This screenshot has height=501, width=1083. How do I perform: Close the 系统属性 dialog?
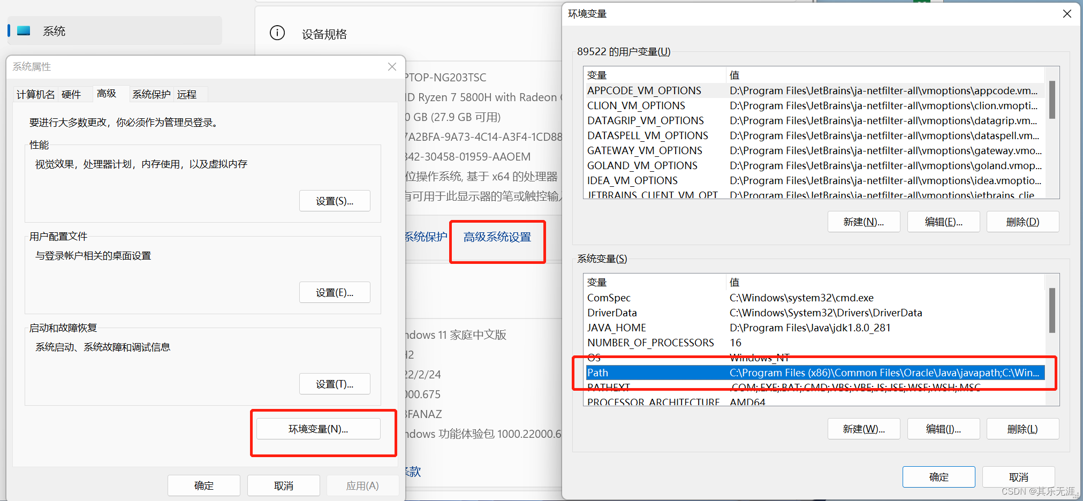tap(392, 67)
